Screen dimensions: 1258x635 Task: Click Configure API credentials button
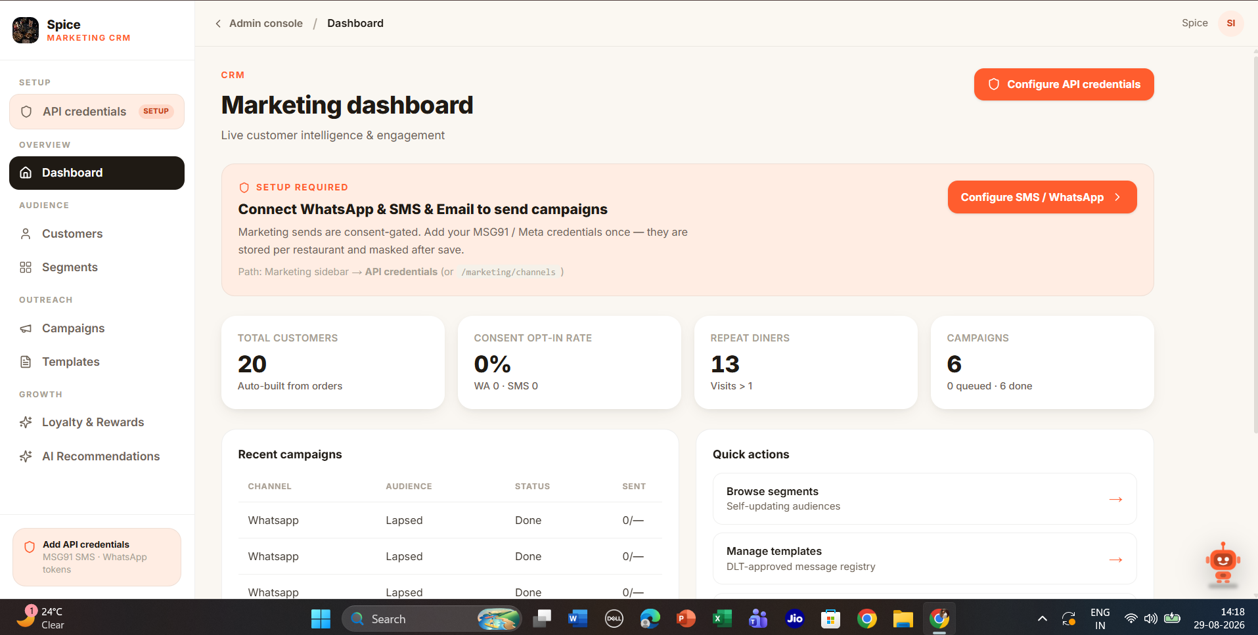(x=1064, y=84)
